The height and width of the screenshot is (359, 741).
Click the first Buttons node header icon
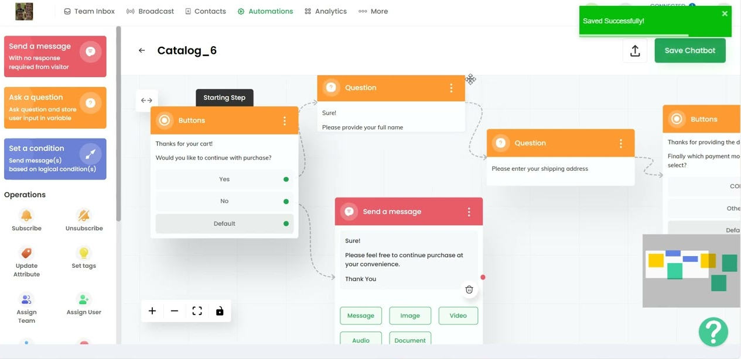tap(165, 120)
